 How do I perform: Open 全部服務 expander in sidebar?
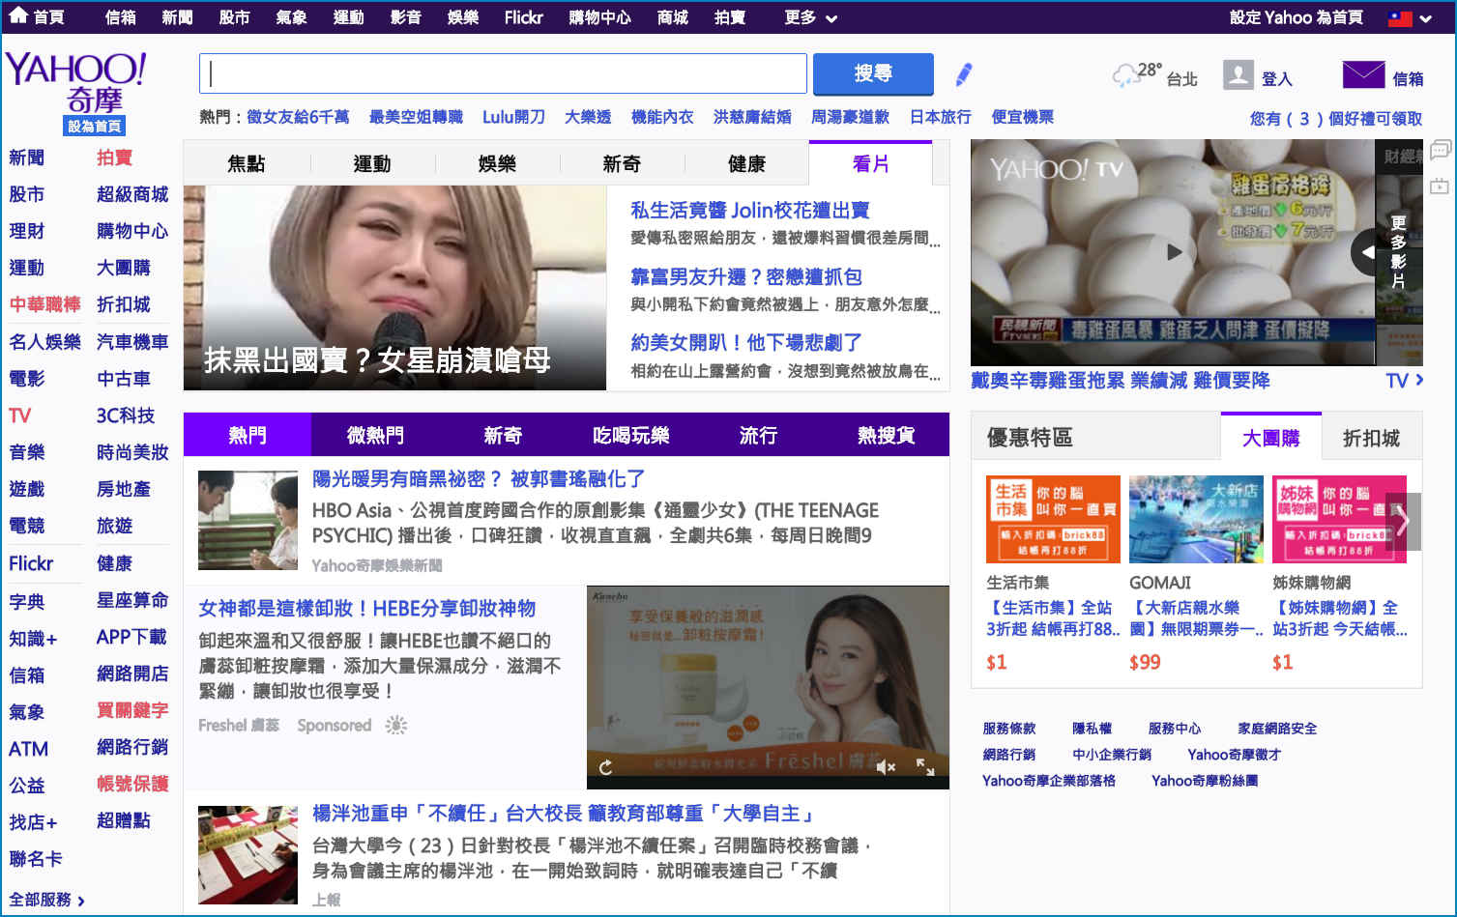point(46,900)
